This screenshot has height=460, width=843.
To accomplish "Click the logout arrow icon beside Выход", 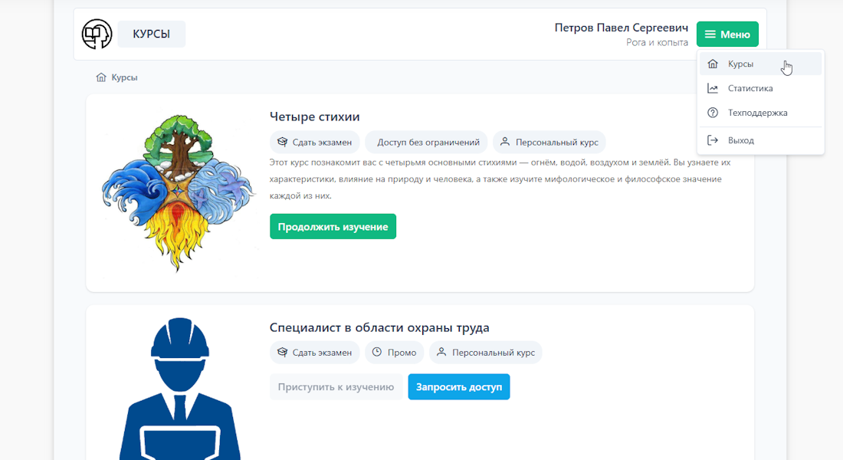I will coord(713,140).
